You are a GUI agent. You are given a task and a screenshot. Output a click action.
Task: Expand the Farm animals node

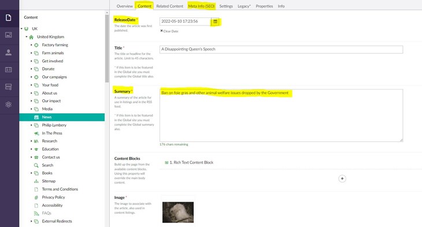click(31, 53)
